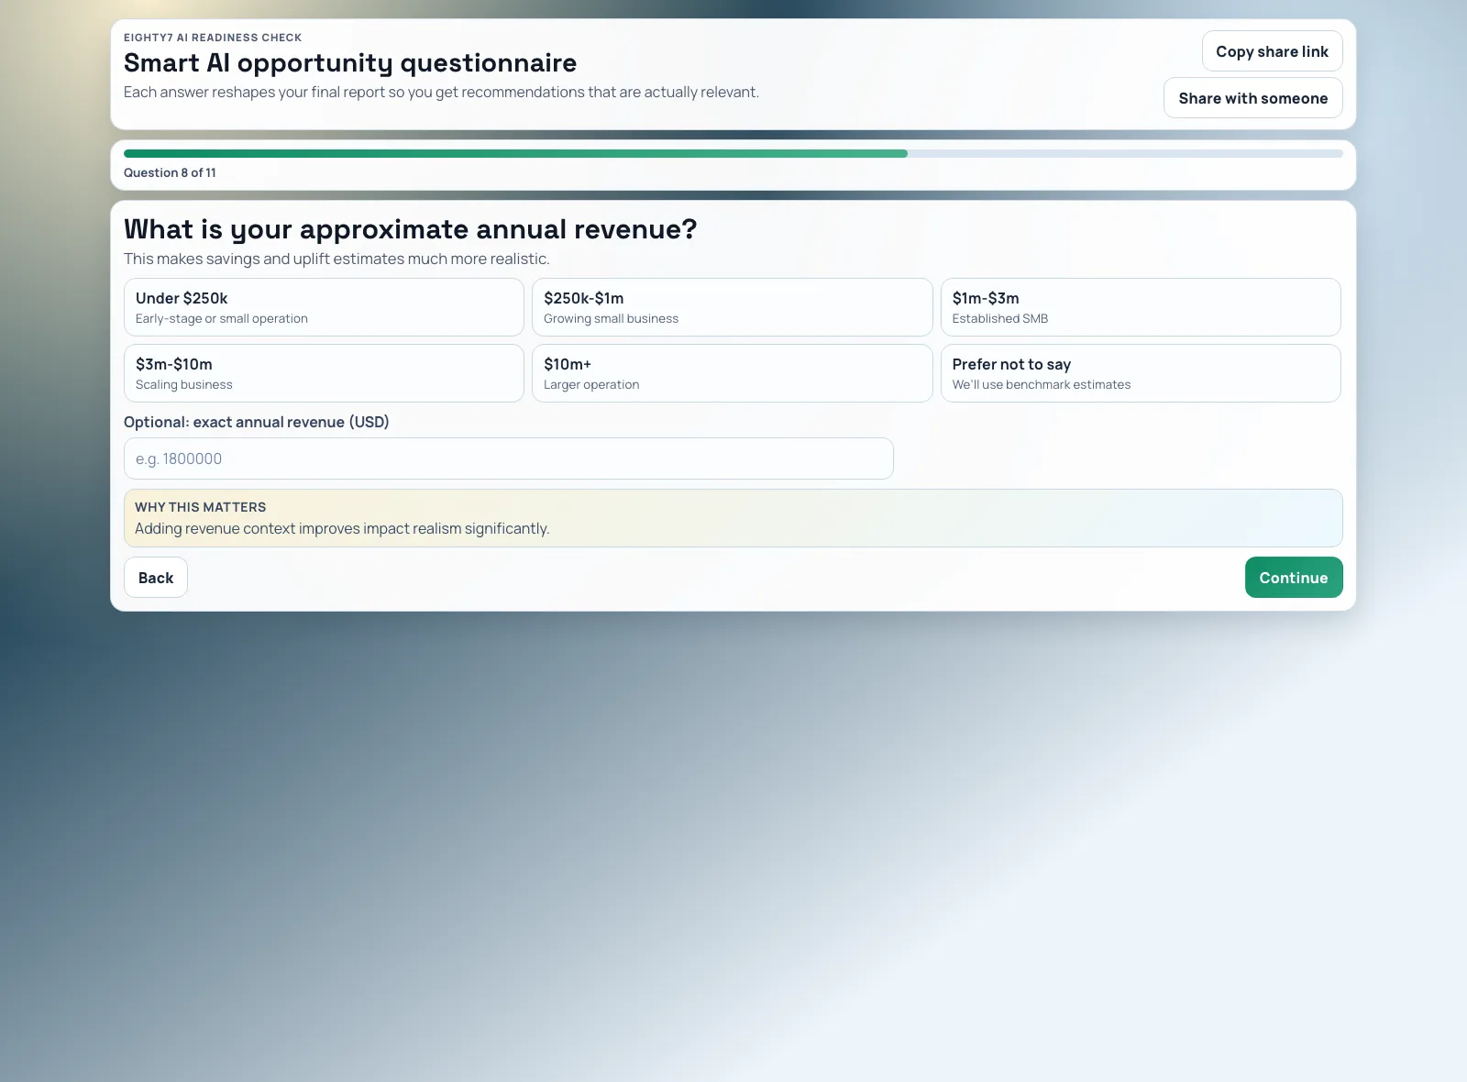The width and height of the screenshot is (1467, 1082).
Task: Click the Optional exact annual revenue label
Action: [x=257, y=422]
